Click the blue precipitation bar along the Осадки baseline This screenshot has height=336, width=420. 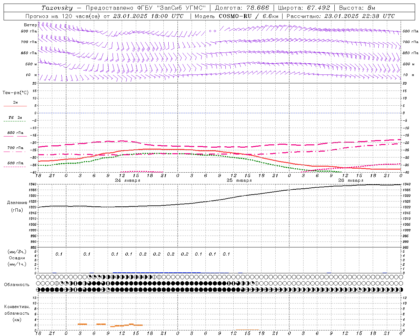click(x=157, y=272)
